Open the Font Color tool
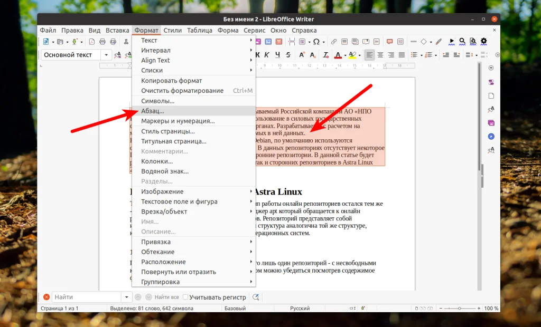Image resolution: width=541 pixels, height=327 pixels. (338, 54)
